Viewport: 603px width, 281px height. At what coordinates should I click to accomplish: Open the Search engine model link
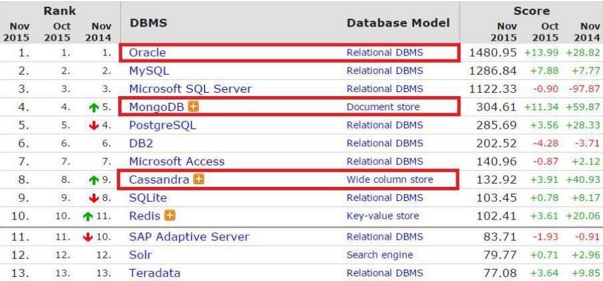point(380,255)
